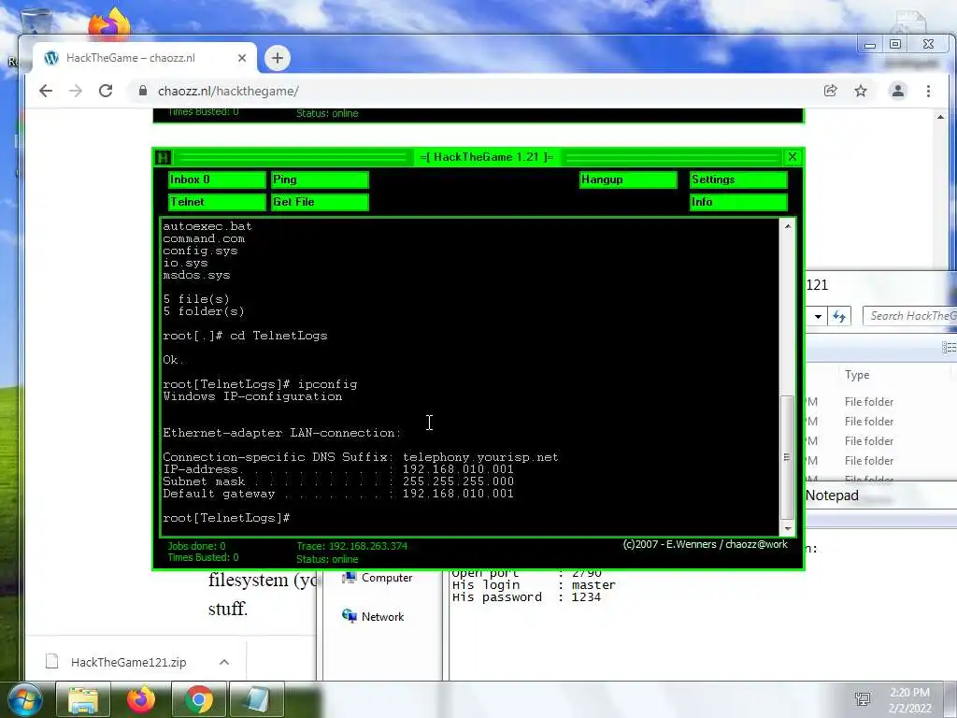Open the HackTheGame121.zip download
The image size is (957, 718).
point(128,662)
